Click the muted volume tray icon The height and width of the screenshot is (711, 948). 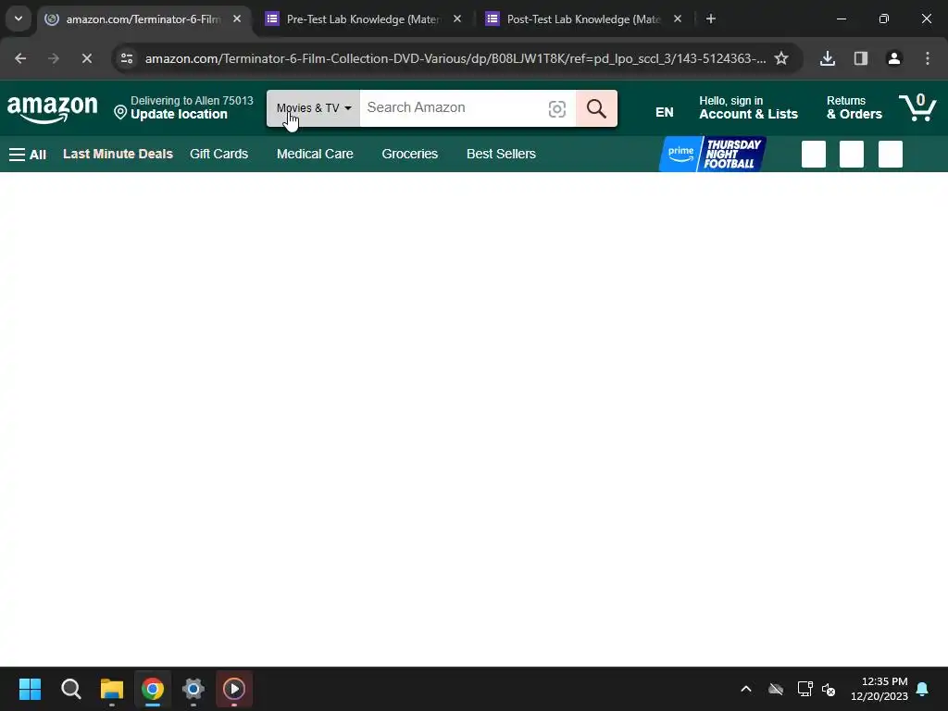(829, 689)
